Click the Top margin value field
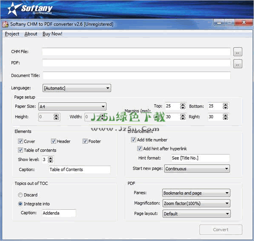Image resolution: width=254 pixels, height=241 pixels. click(172, 106)
